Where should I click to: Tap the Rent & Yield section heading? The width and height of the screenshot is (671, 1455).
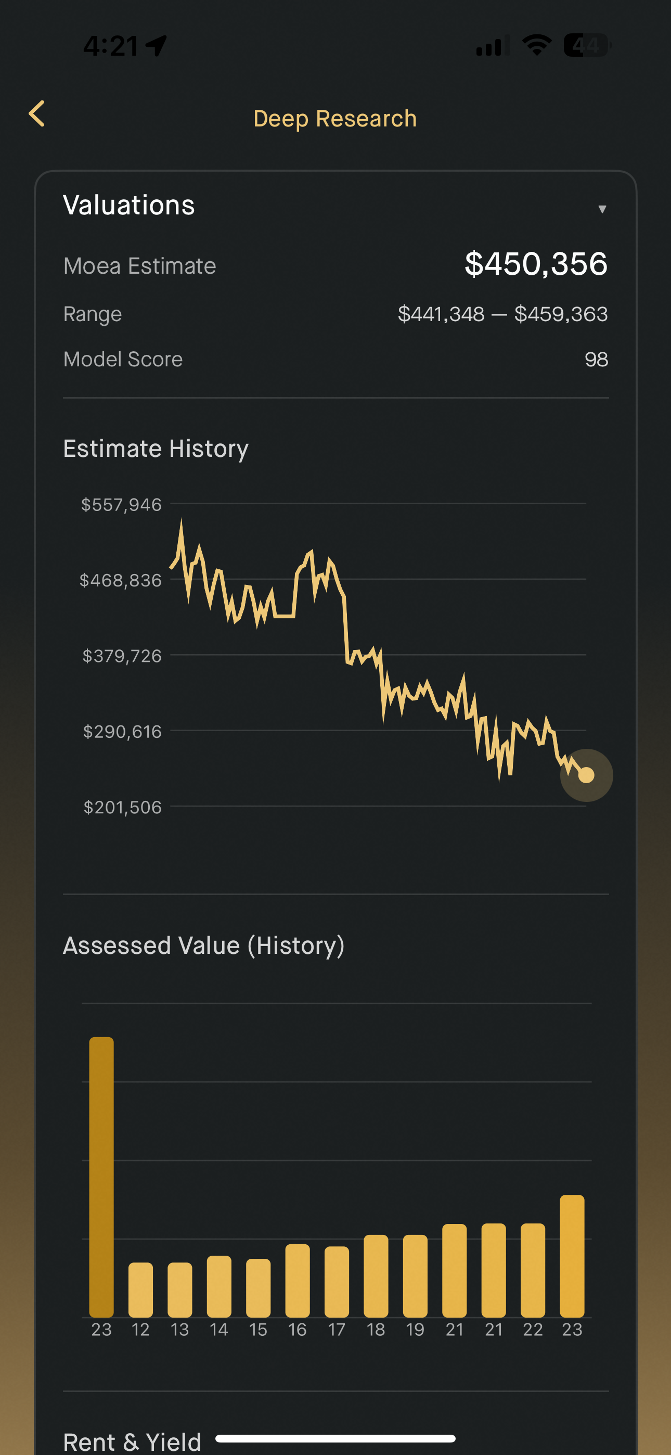point(132,1441)
